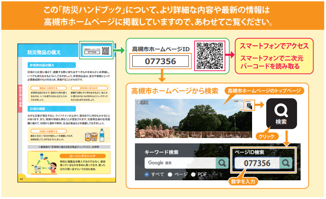Click the ローリングストック label
This screenshot has width=326, height=199.
click(x=82, y=156)
